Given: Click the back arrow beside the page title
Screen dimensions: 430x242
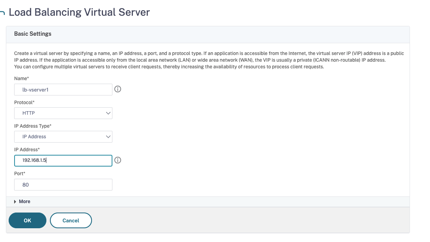Looking at the screenshot, I should tap(2, 13).
